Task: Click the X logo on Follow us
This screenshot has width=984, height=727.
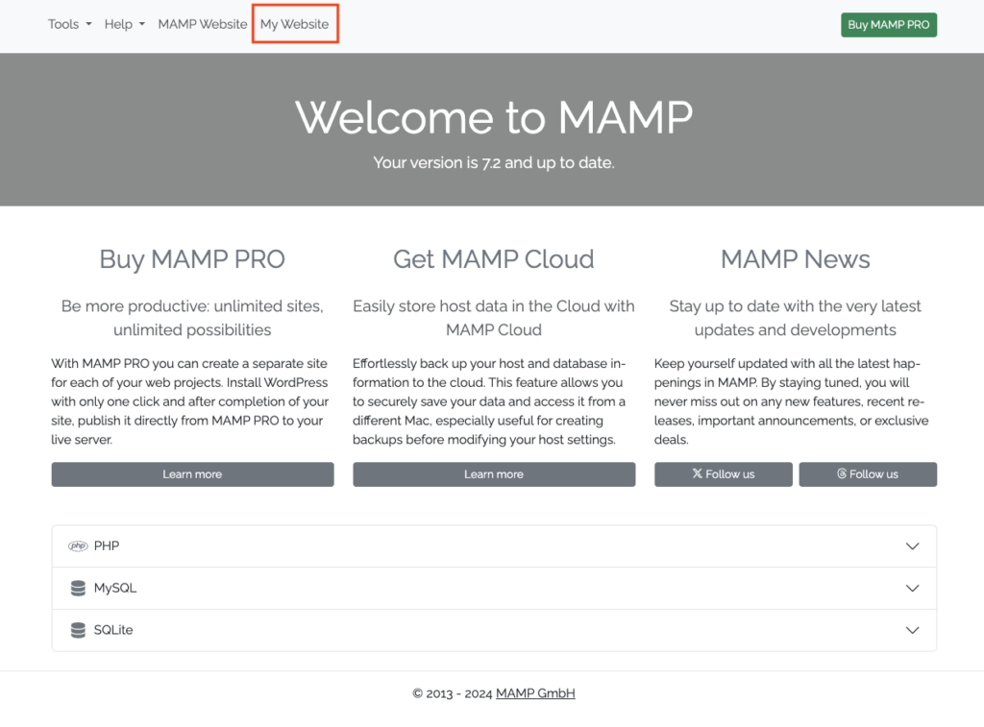Action: click(x=698, y=474)
